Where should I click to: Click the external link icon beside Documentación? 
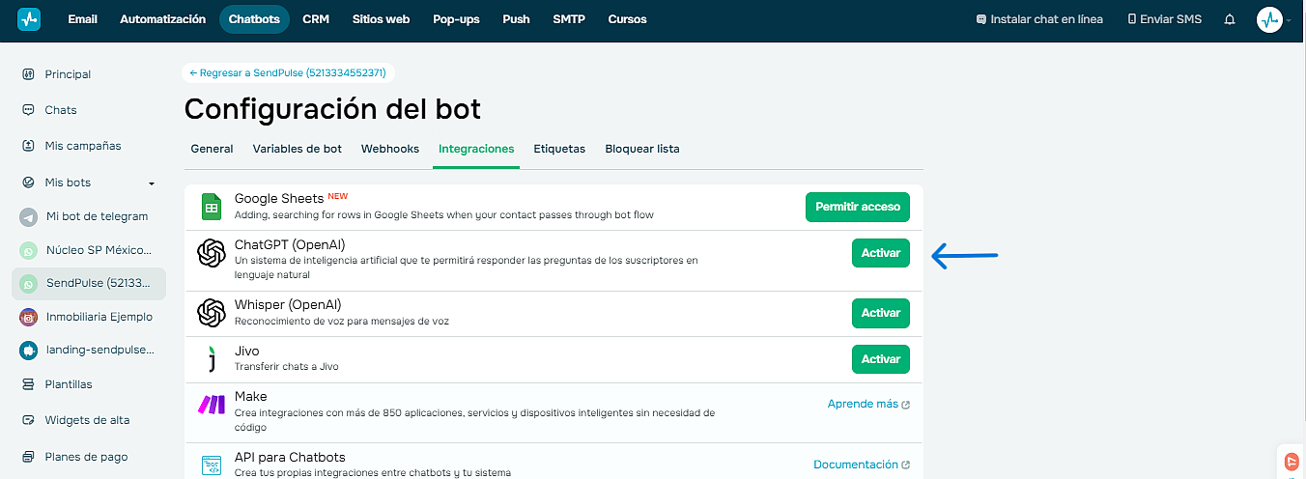click(905, 465)
